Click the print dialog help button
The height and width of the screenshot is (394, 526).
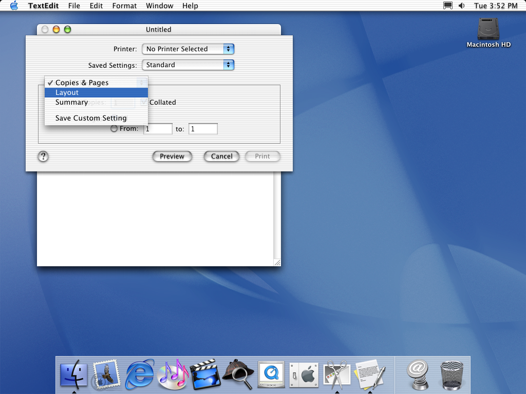pos(43,156)
